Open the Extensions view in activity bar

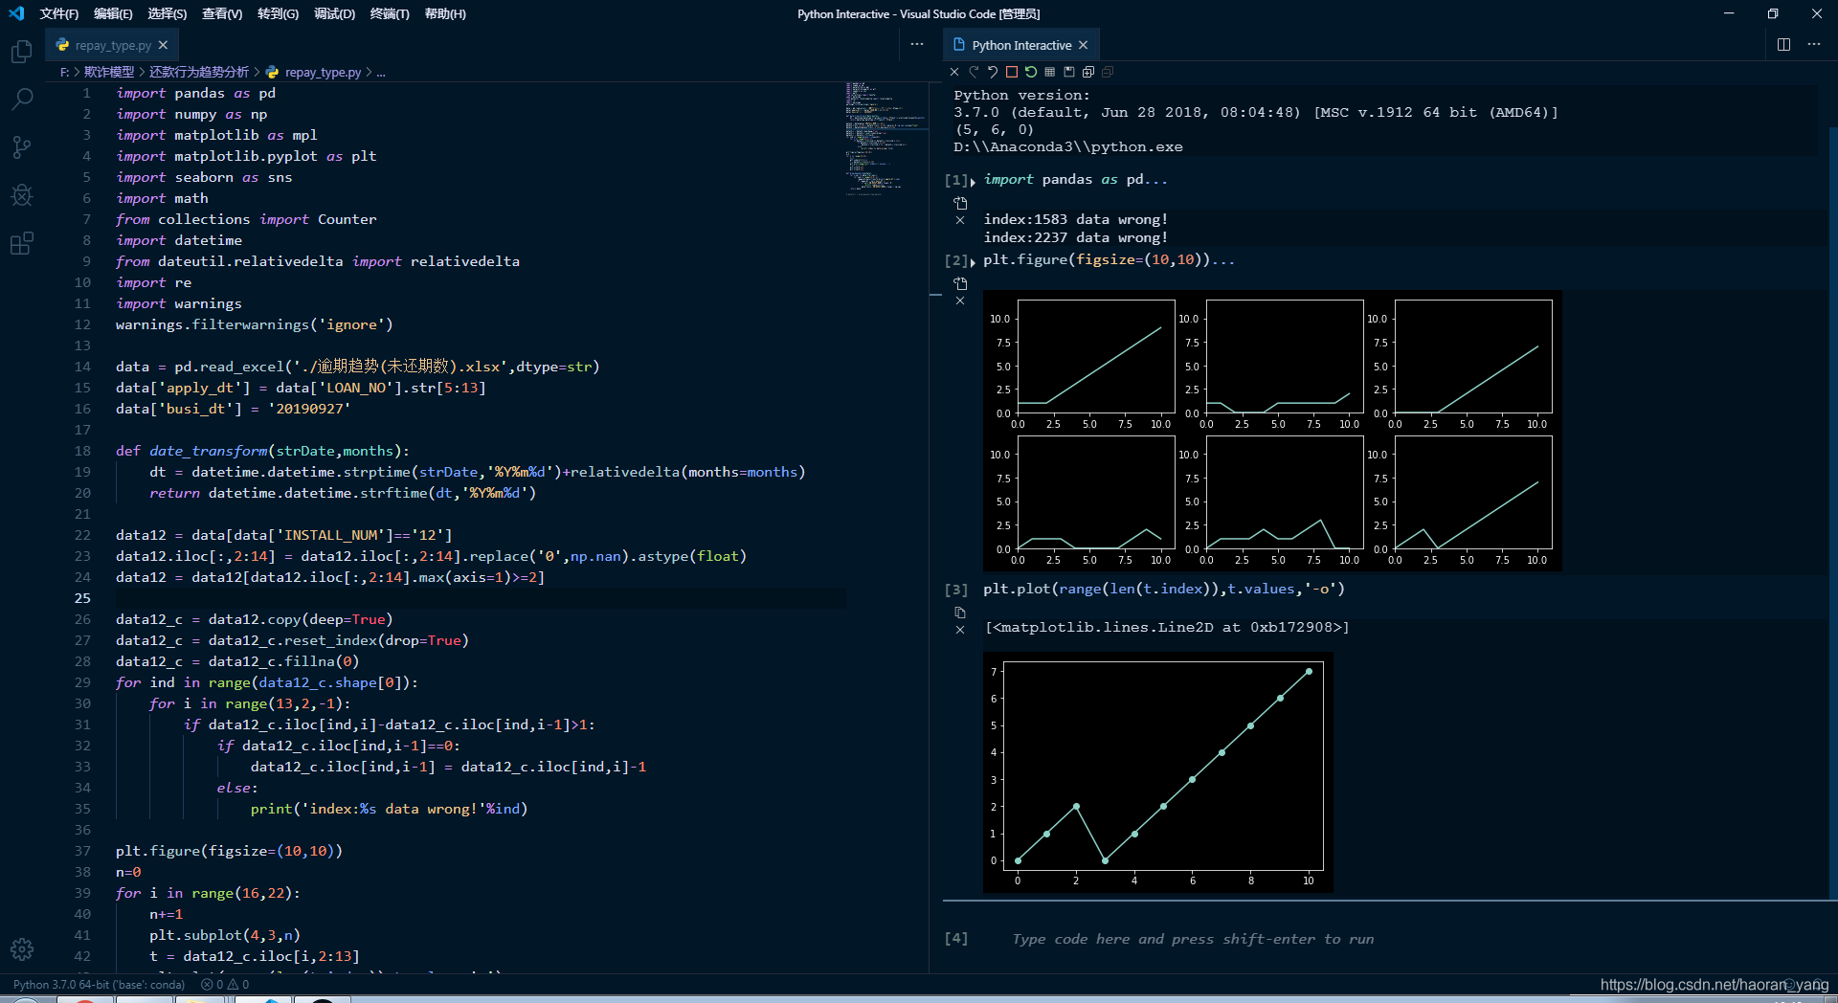pos(21,243)
